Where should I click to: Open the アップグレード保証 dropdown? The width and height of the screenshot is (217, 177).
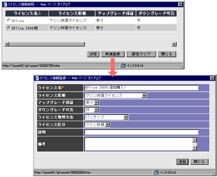tap(96, 103)
